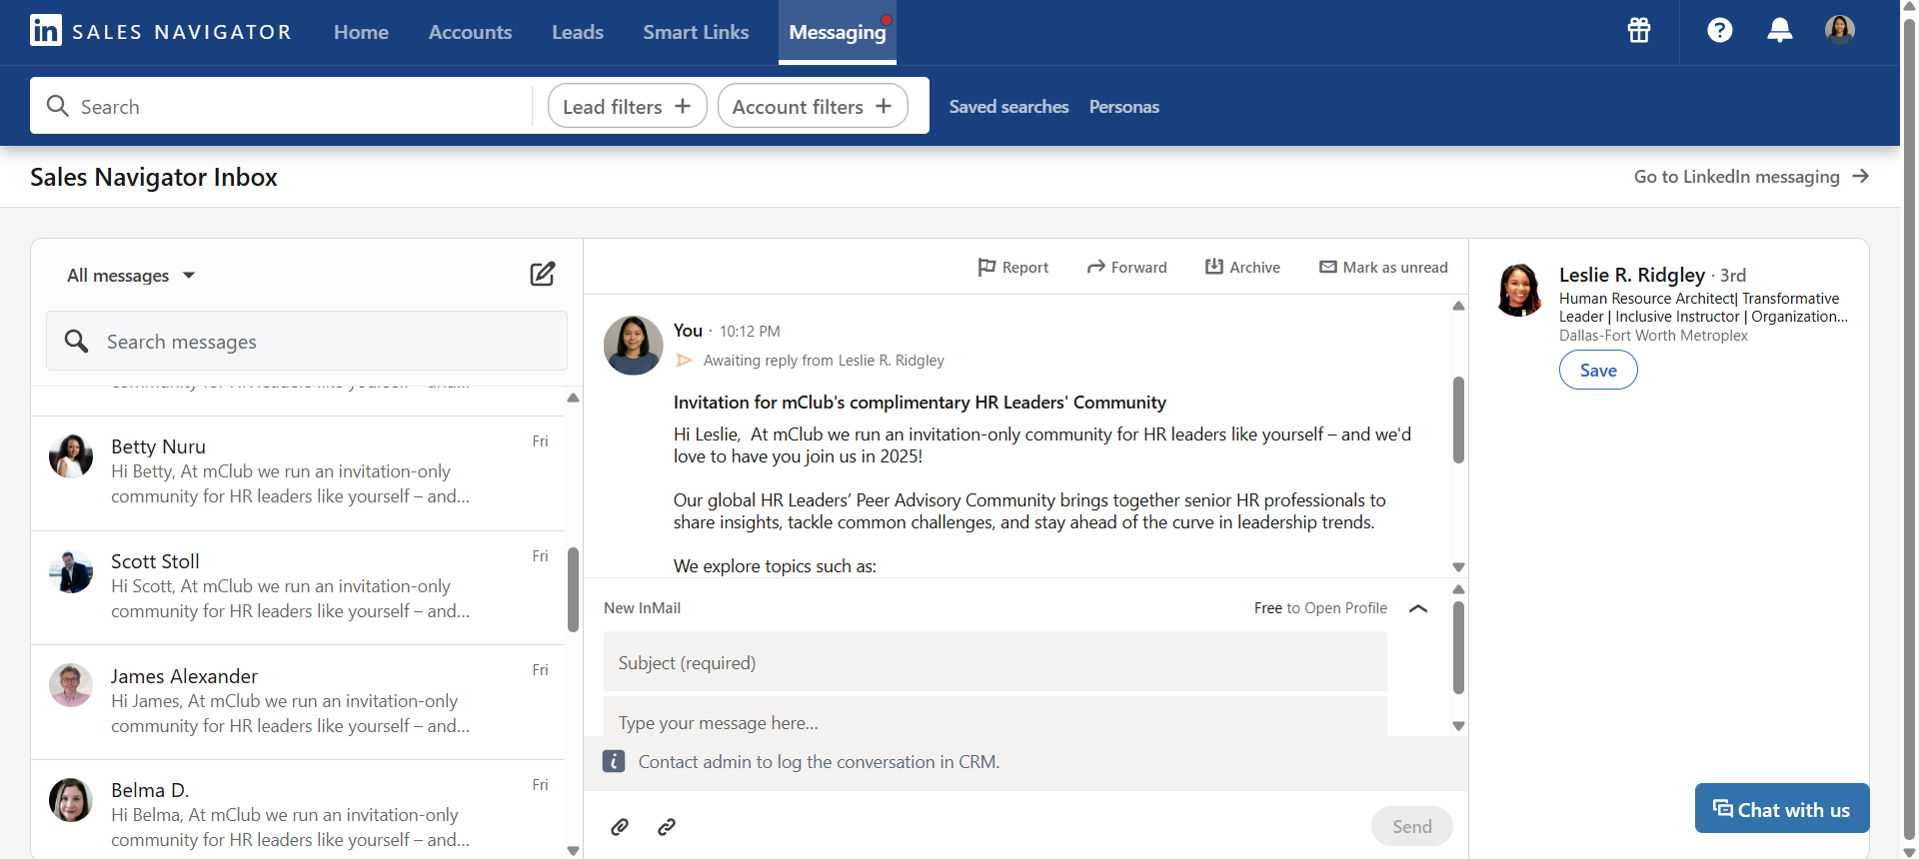Open Betty Nuru's conversation
The image size is (1919, 859).
[x=299, y=473]
